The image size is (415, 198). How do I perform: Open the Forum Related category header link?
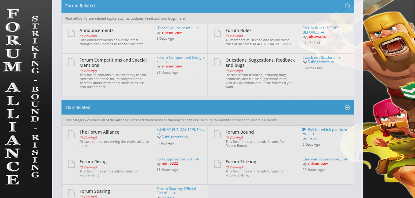[x=80, y=6]
